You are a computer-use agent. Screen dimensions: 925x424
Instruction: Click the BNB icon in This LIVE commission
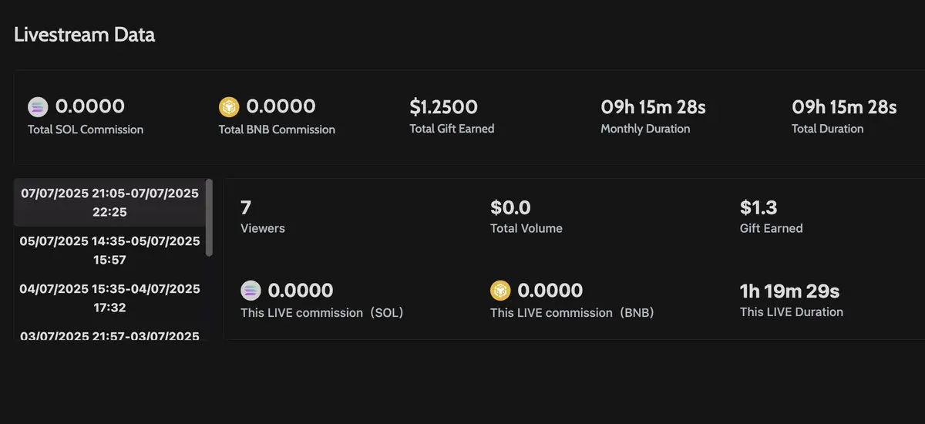coord(501,291)
